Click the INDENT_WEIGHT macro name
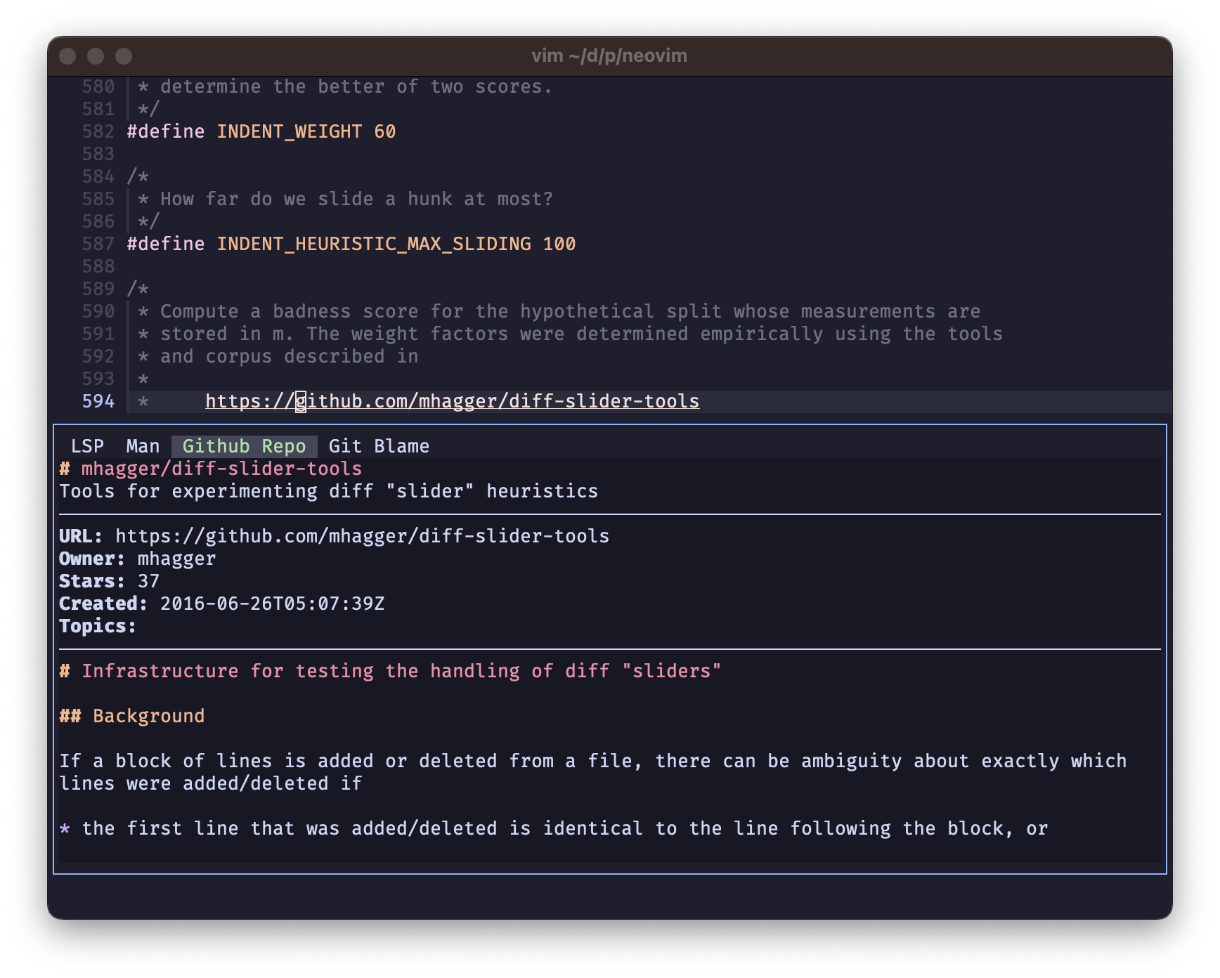 point(289,131)
